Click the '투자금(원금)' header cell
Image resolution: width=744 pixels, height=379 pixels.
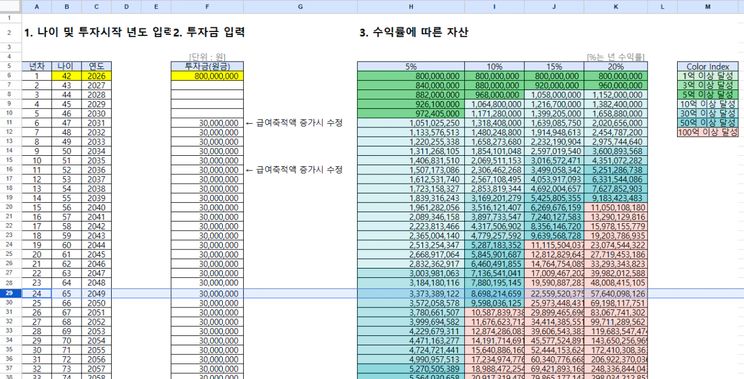coord(207,67)
